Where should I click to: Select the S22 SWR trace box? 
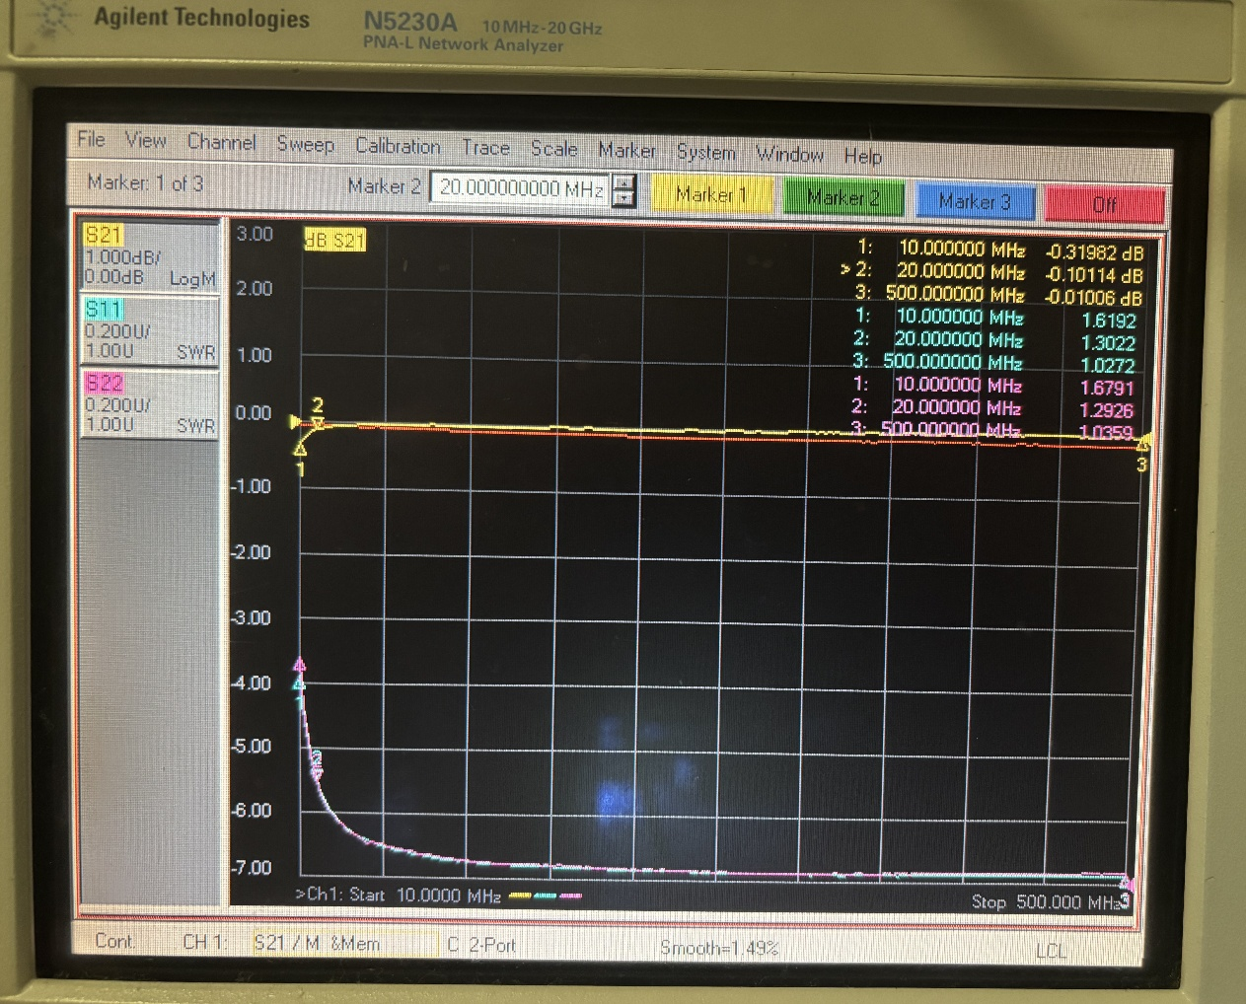pyautogui.click(x=149, y=403)
